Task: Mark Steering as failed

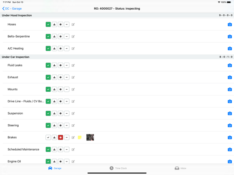Action: pos(61,126)
